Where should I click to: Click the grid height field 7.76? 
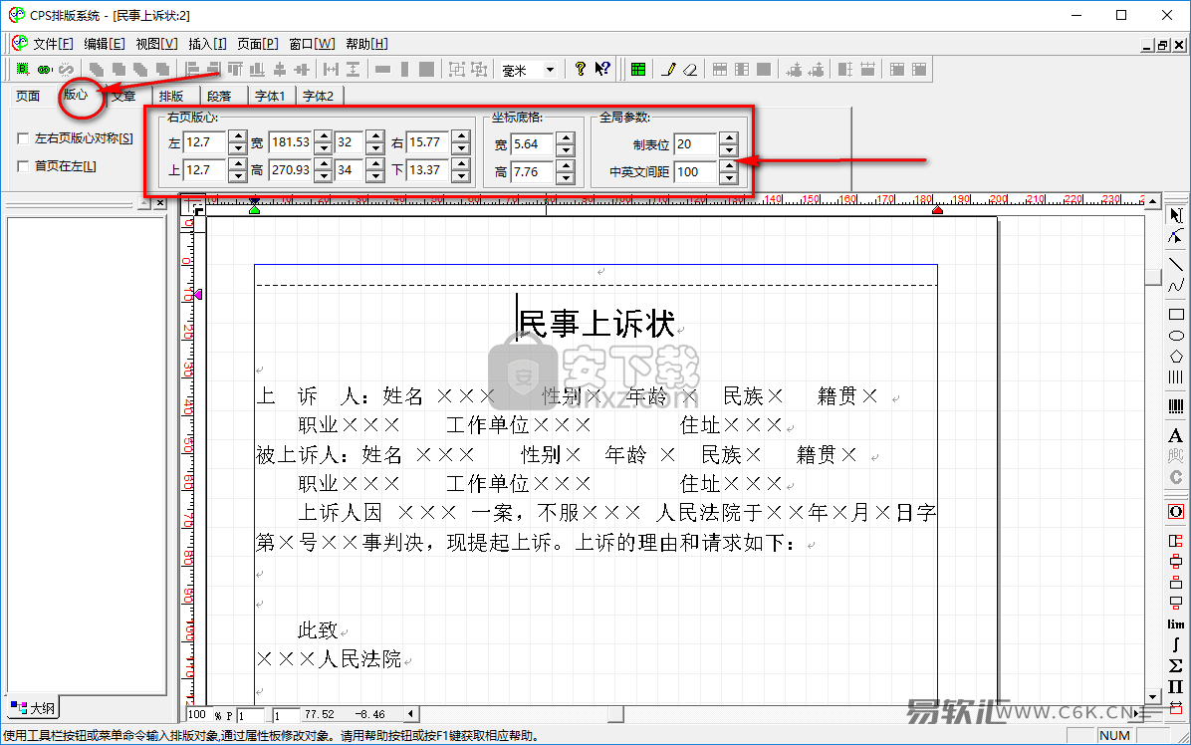[533, 171]
